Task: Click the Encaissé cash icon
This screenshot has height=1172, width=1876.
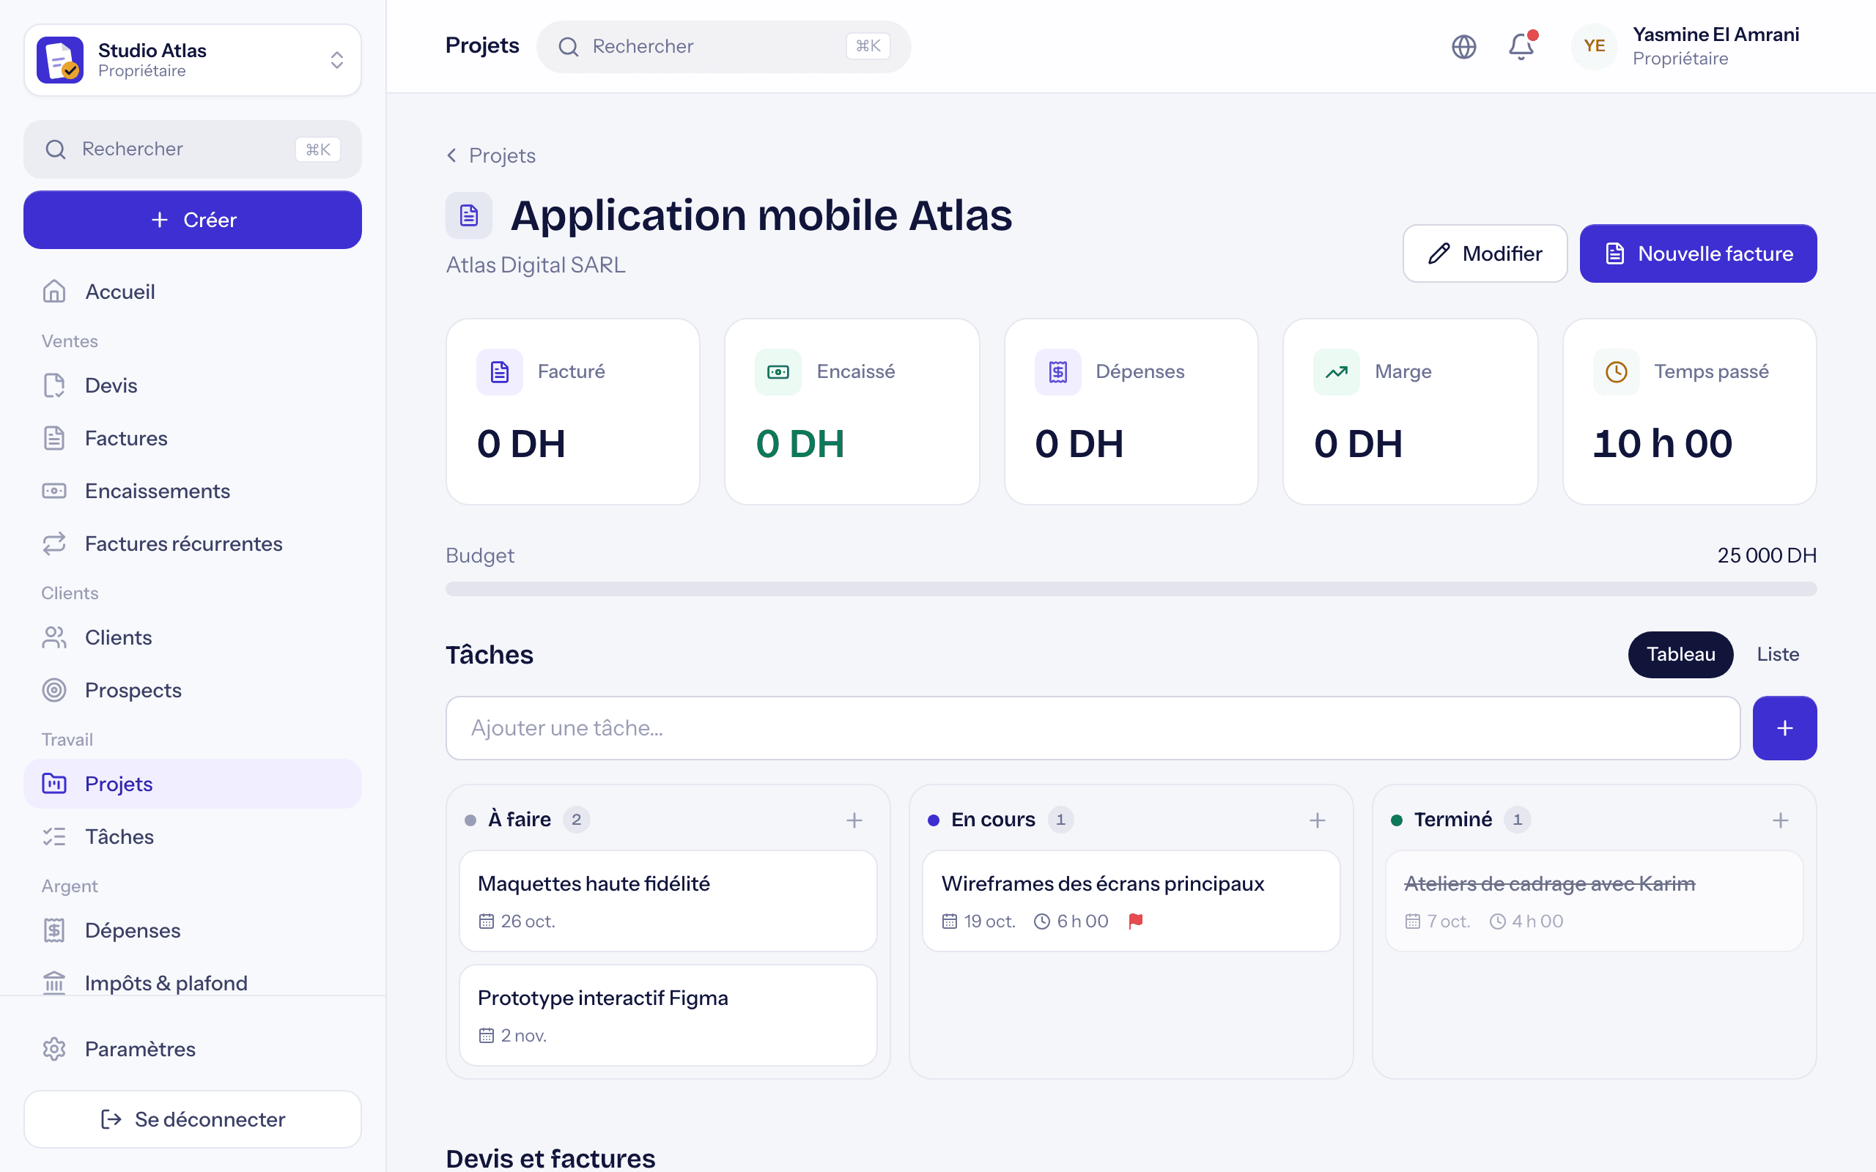Action: tap(778, 372)
